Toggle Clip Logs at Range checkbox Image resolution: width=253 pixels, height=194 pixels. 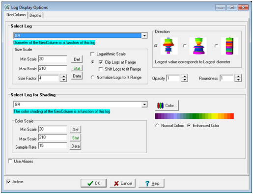point(101,62)
